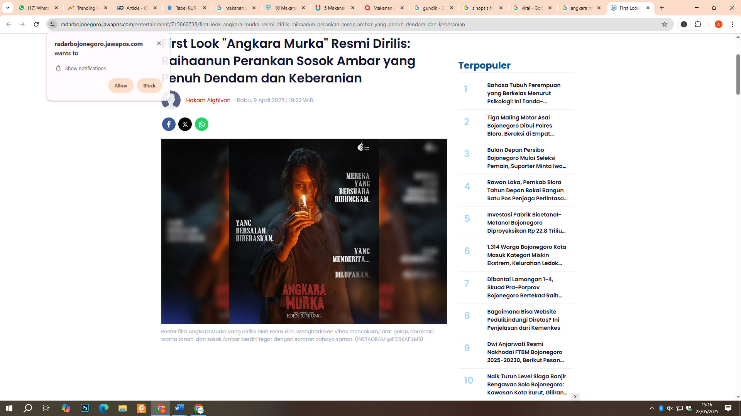Allow notifications from radarbojonegoro

(121, 86)
